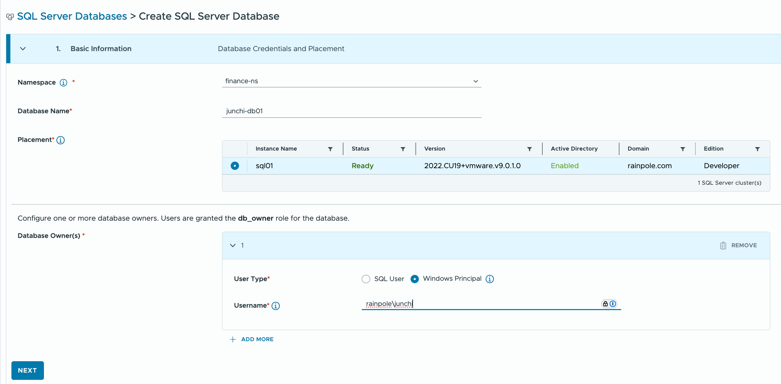This screenshot has height=384, width=781.
Task: Open the Domain column filter
Action: coord(682,149)
